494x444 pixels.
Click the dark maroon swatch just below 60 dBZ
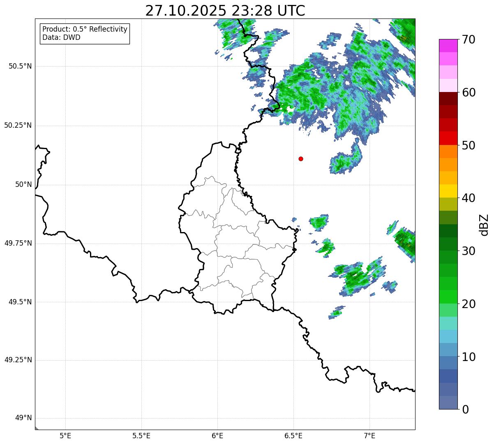click(448, 99)
